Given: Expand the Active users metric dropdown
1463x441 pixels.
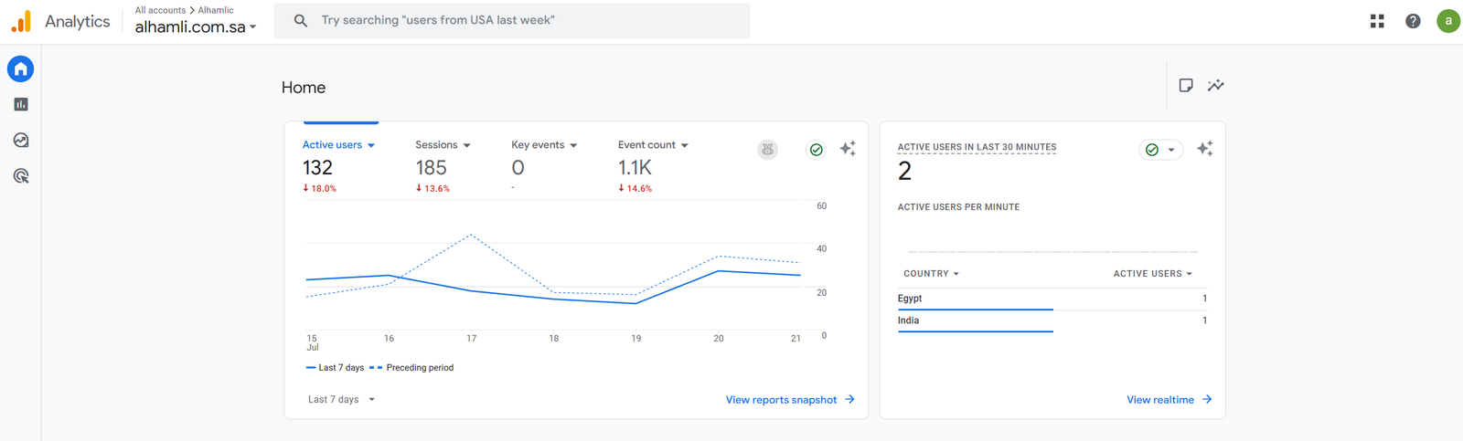Looking at the screenshot, I should coord(339,145).
